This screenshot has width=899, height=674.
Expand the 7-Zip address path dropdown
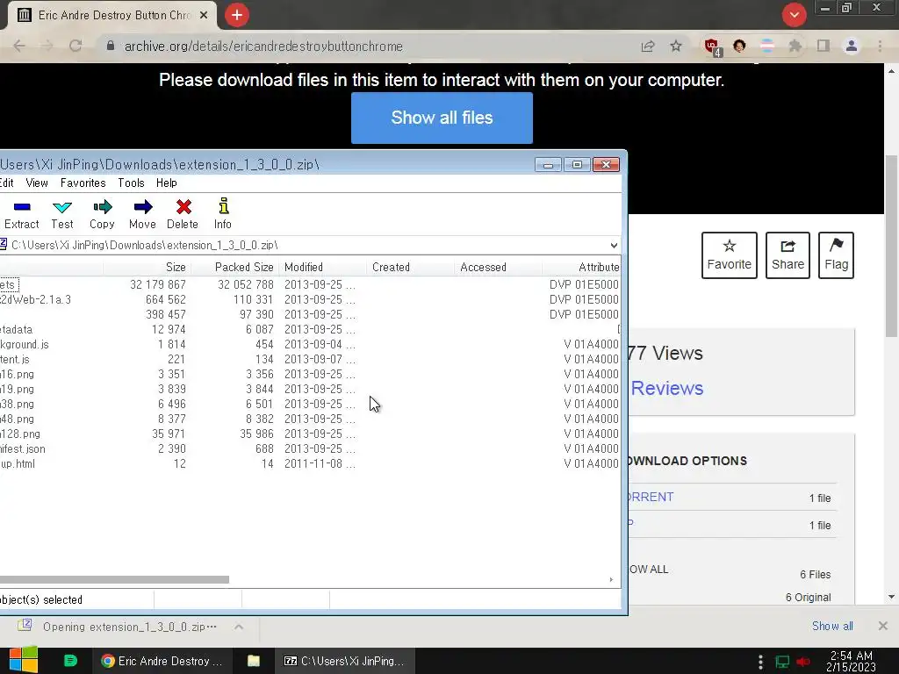pyautogui.click(x=614, y=246)
